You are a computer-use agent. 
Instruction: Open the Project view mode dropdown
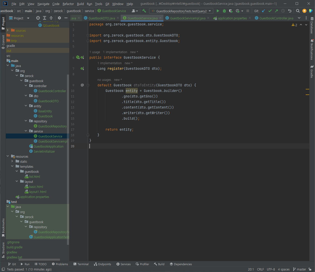pos(19,18)
